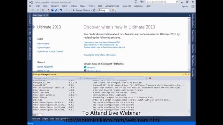
Task: Click the account avatar icon by Sign in
Action: [193, 6]
